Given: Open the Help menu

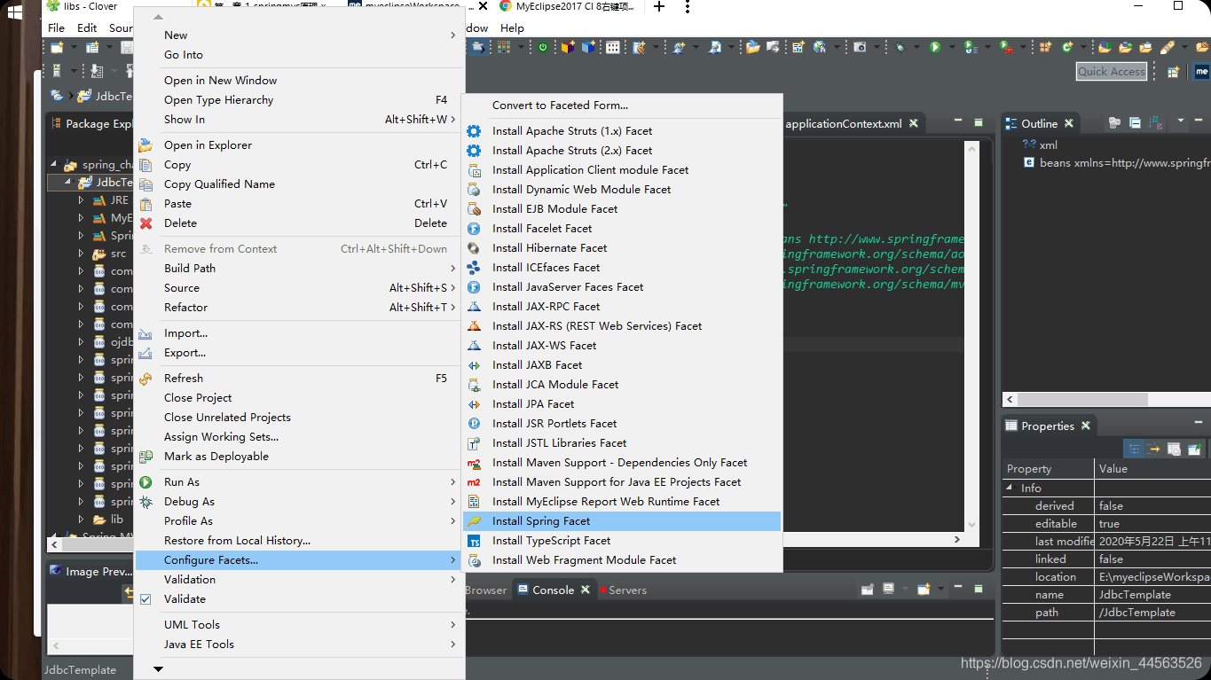Looking at the screenshot, I should [512, 27].
